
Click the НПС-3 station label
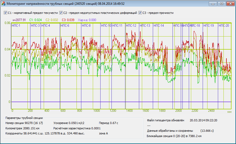click(x=35, y=26)
